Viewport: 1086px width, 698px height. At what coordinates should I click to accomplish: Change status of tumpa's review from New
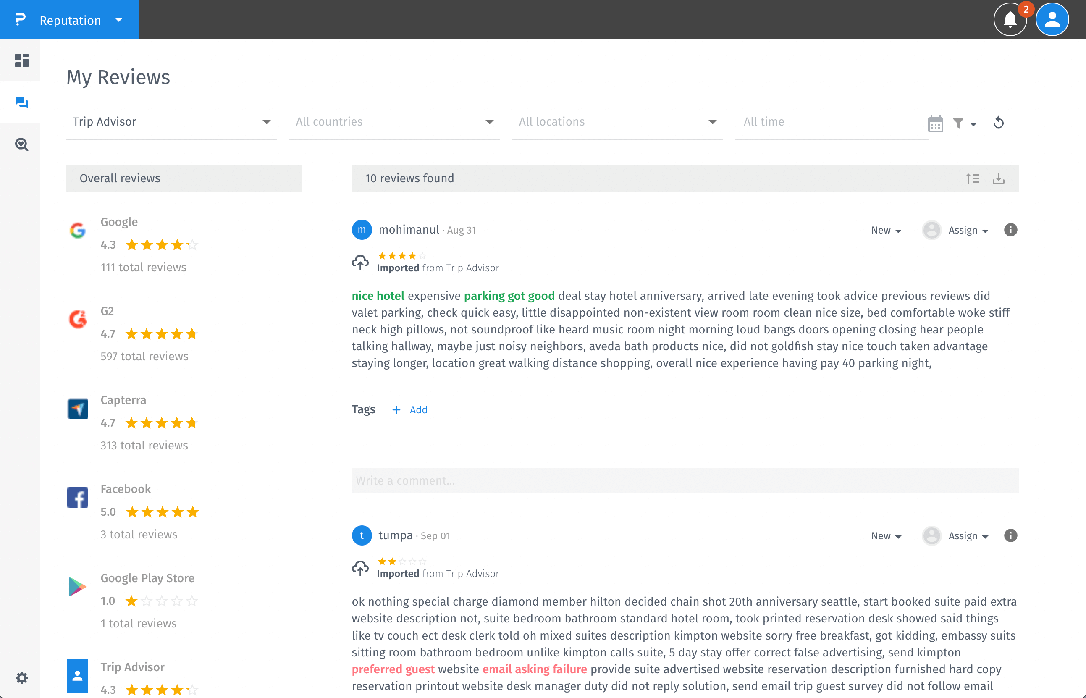886,536
